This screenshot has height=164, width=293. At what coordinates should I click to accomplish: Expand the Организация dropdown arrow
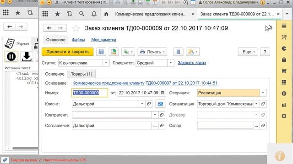tap(256, 104)
